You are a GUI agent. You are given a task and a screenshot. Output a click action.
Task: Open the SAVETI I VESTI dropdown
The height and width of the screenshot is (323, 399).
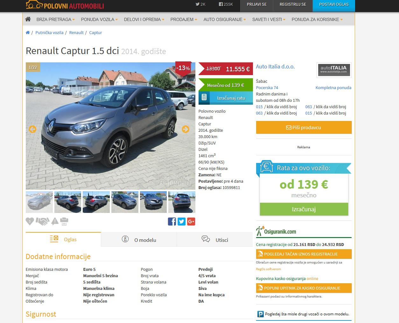pyautogui.click(x=269, y=19)
